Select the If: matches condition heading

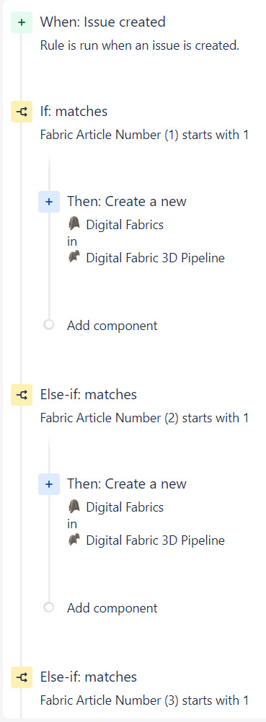(x=74, y=112)
